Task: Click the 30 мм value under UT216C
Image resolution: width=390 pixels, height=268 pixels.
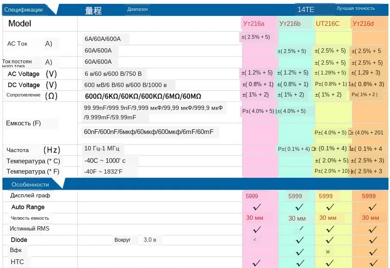Action: [x=328, y=218]
